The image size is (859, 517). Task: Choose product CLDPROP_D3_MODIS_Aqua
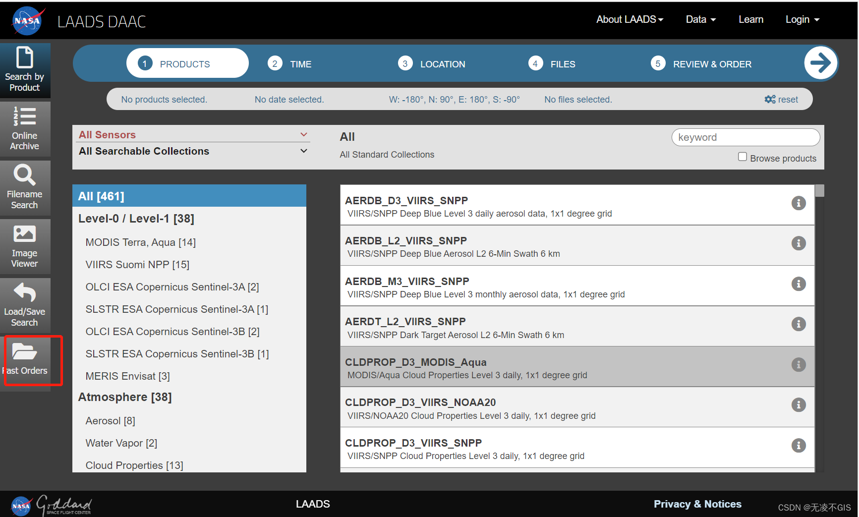pyautogui.click(x=577, y=367)
